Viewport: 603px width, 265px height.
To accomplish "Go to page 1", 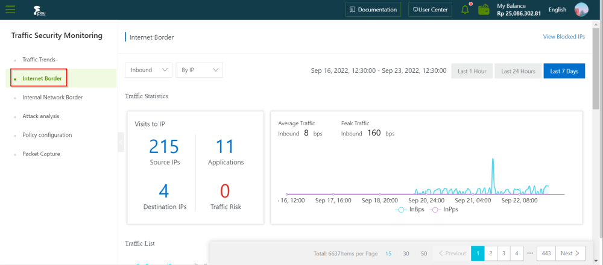I will tap(478, 254).
